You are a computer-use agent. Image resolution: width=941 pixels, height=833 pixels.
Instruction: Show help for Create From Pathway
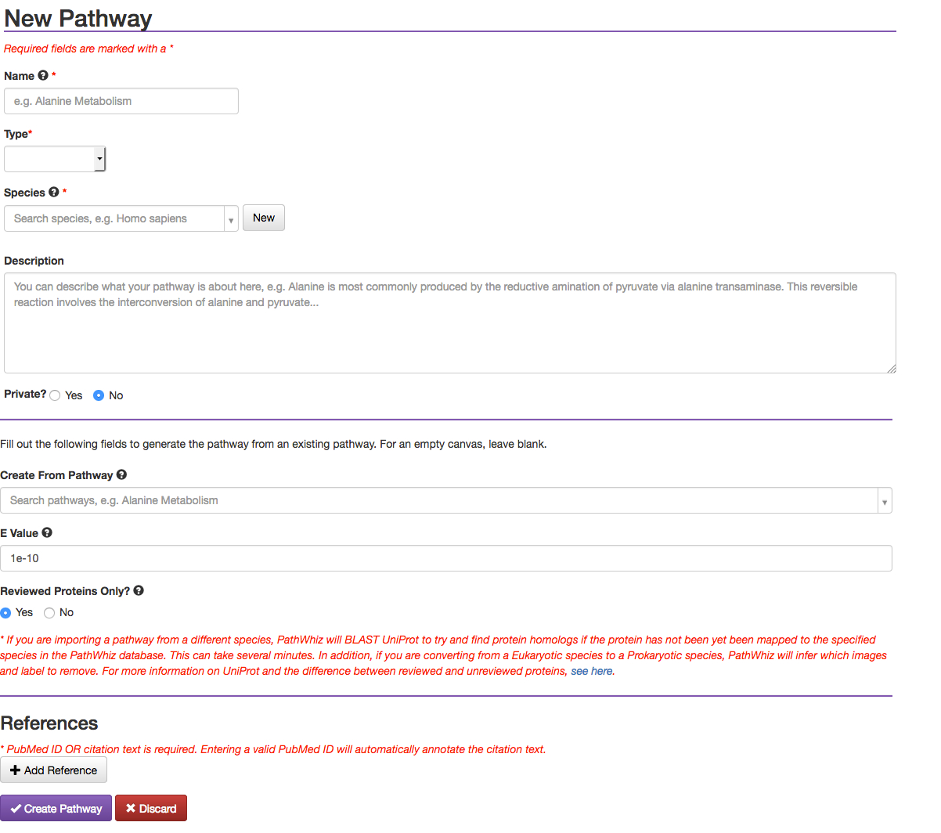[x=121, y=474]
